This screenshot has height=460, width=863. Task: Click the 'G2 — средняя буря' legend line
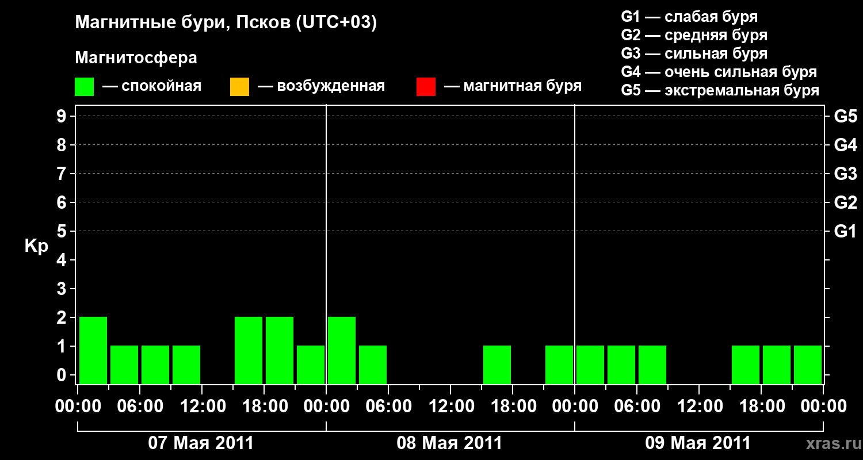(694, 35)
